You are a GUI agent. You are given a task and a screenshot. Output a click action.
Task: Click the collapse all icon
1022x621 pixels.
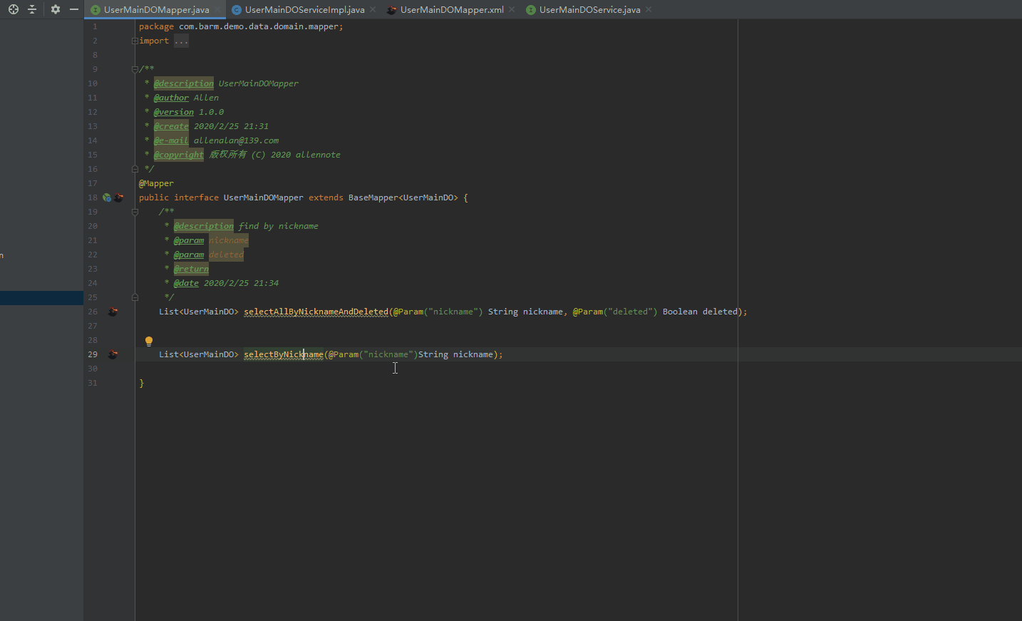click(32, 9)
